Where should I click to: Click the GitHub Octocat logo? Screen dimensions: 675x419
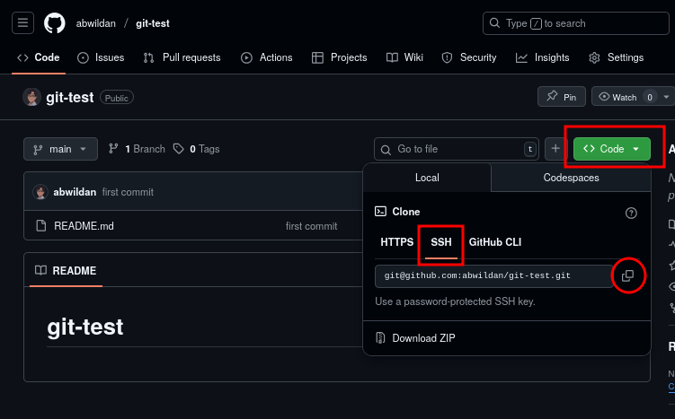[x=55, y=23]
